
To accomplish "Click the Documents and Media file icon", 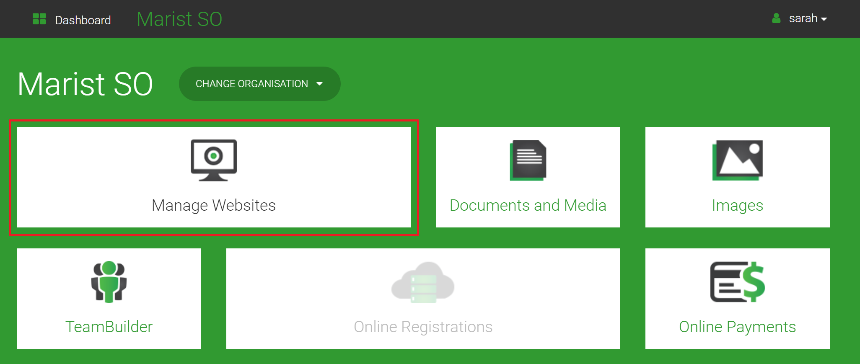I will point(528,160).
